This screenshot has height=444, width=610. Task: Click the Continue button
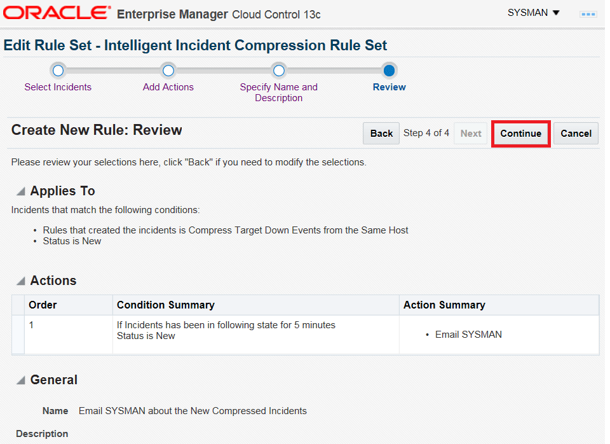[x=520, y=133]
